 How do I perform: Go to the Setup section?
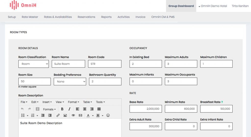click(12, 17)
